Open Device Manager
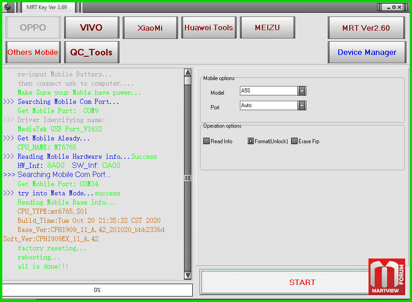 click(x=367, y=52)
